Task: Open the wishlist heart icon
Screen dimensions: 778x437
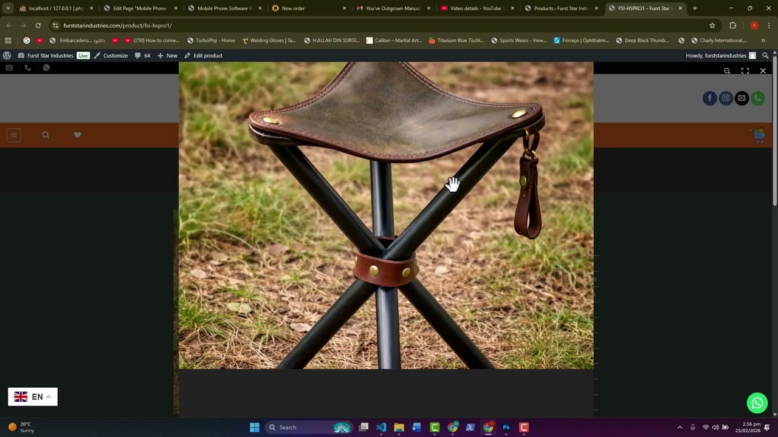Action: pos(77,135)
